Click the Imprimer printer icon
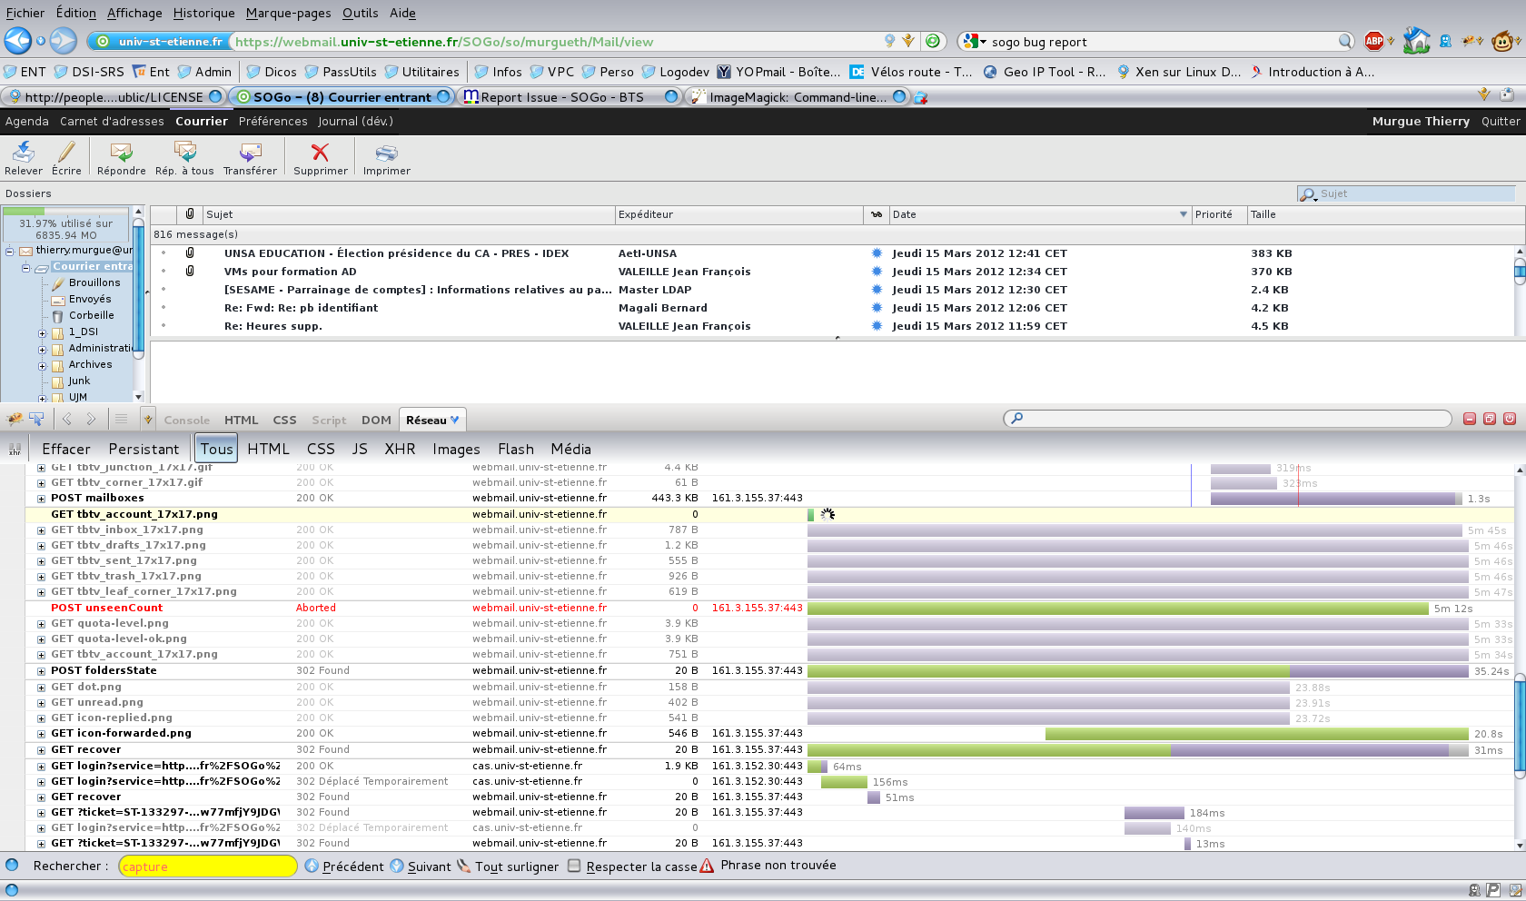Viewport: 1526px width, 901px height. pyautogui.click(x=386, y=153)
